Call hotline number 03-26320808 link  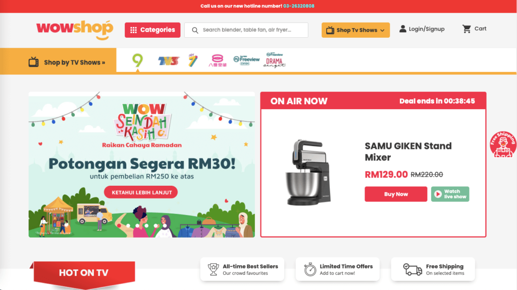click(299, 6)
